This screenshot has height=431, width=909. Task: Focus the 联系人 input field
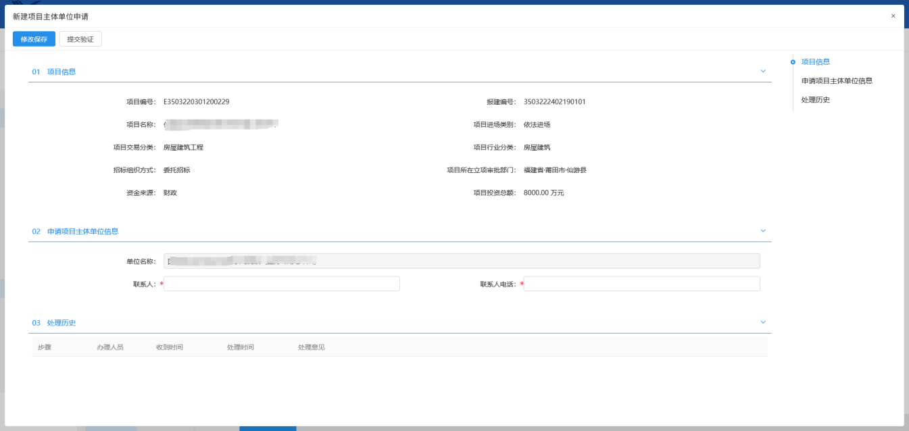tap(282, 284)
